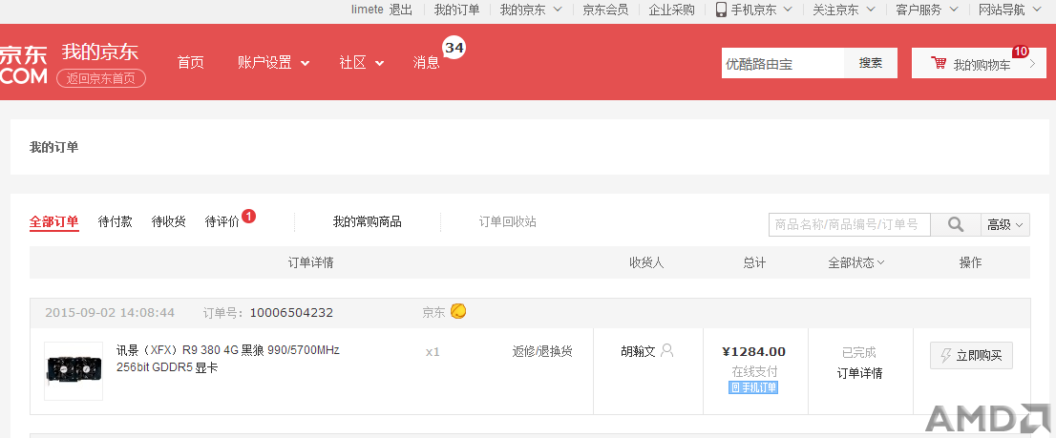Select the 待收货 tab
Image resolution: width=1056 pixels, height=438 pixels.
click(168, 222)
